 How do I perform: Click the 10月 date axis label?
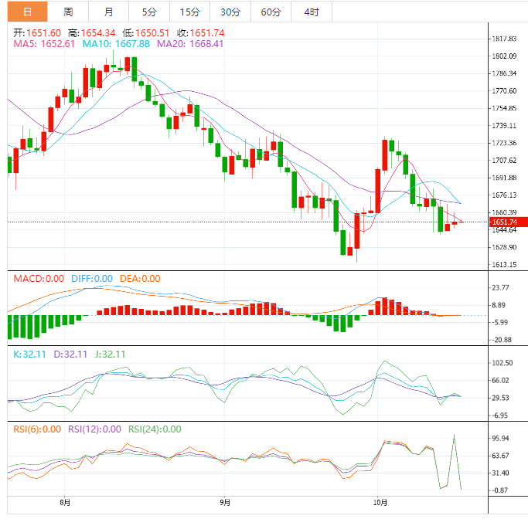point(380,503)
